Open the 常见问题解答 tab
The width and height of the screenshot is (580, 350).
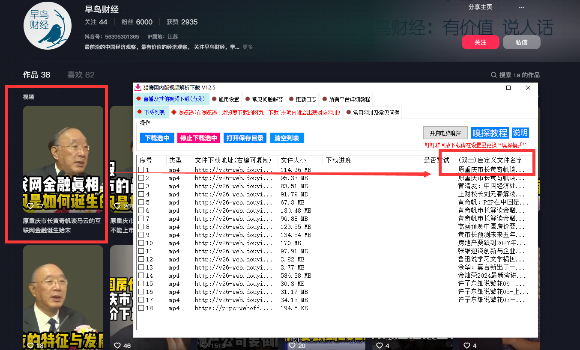[264, 99]
